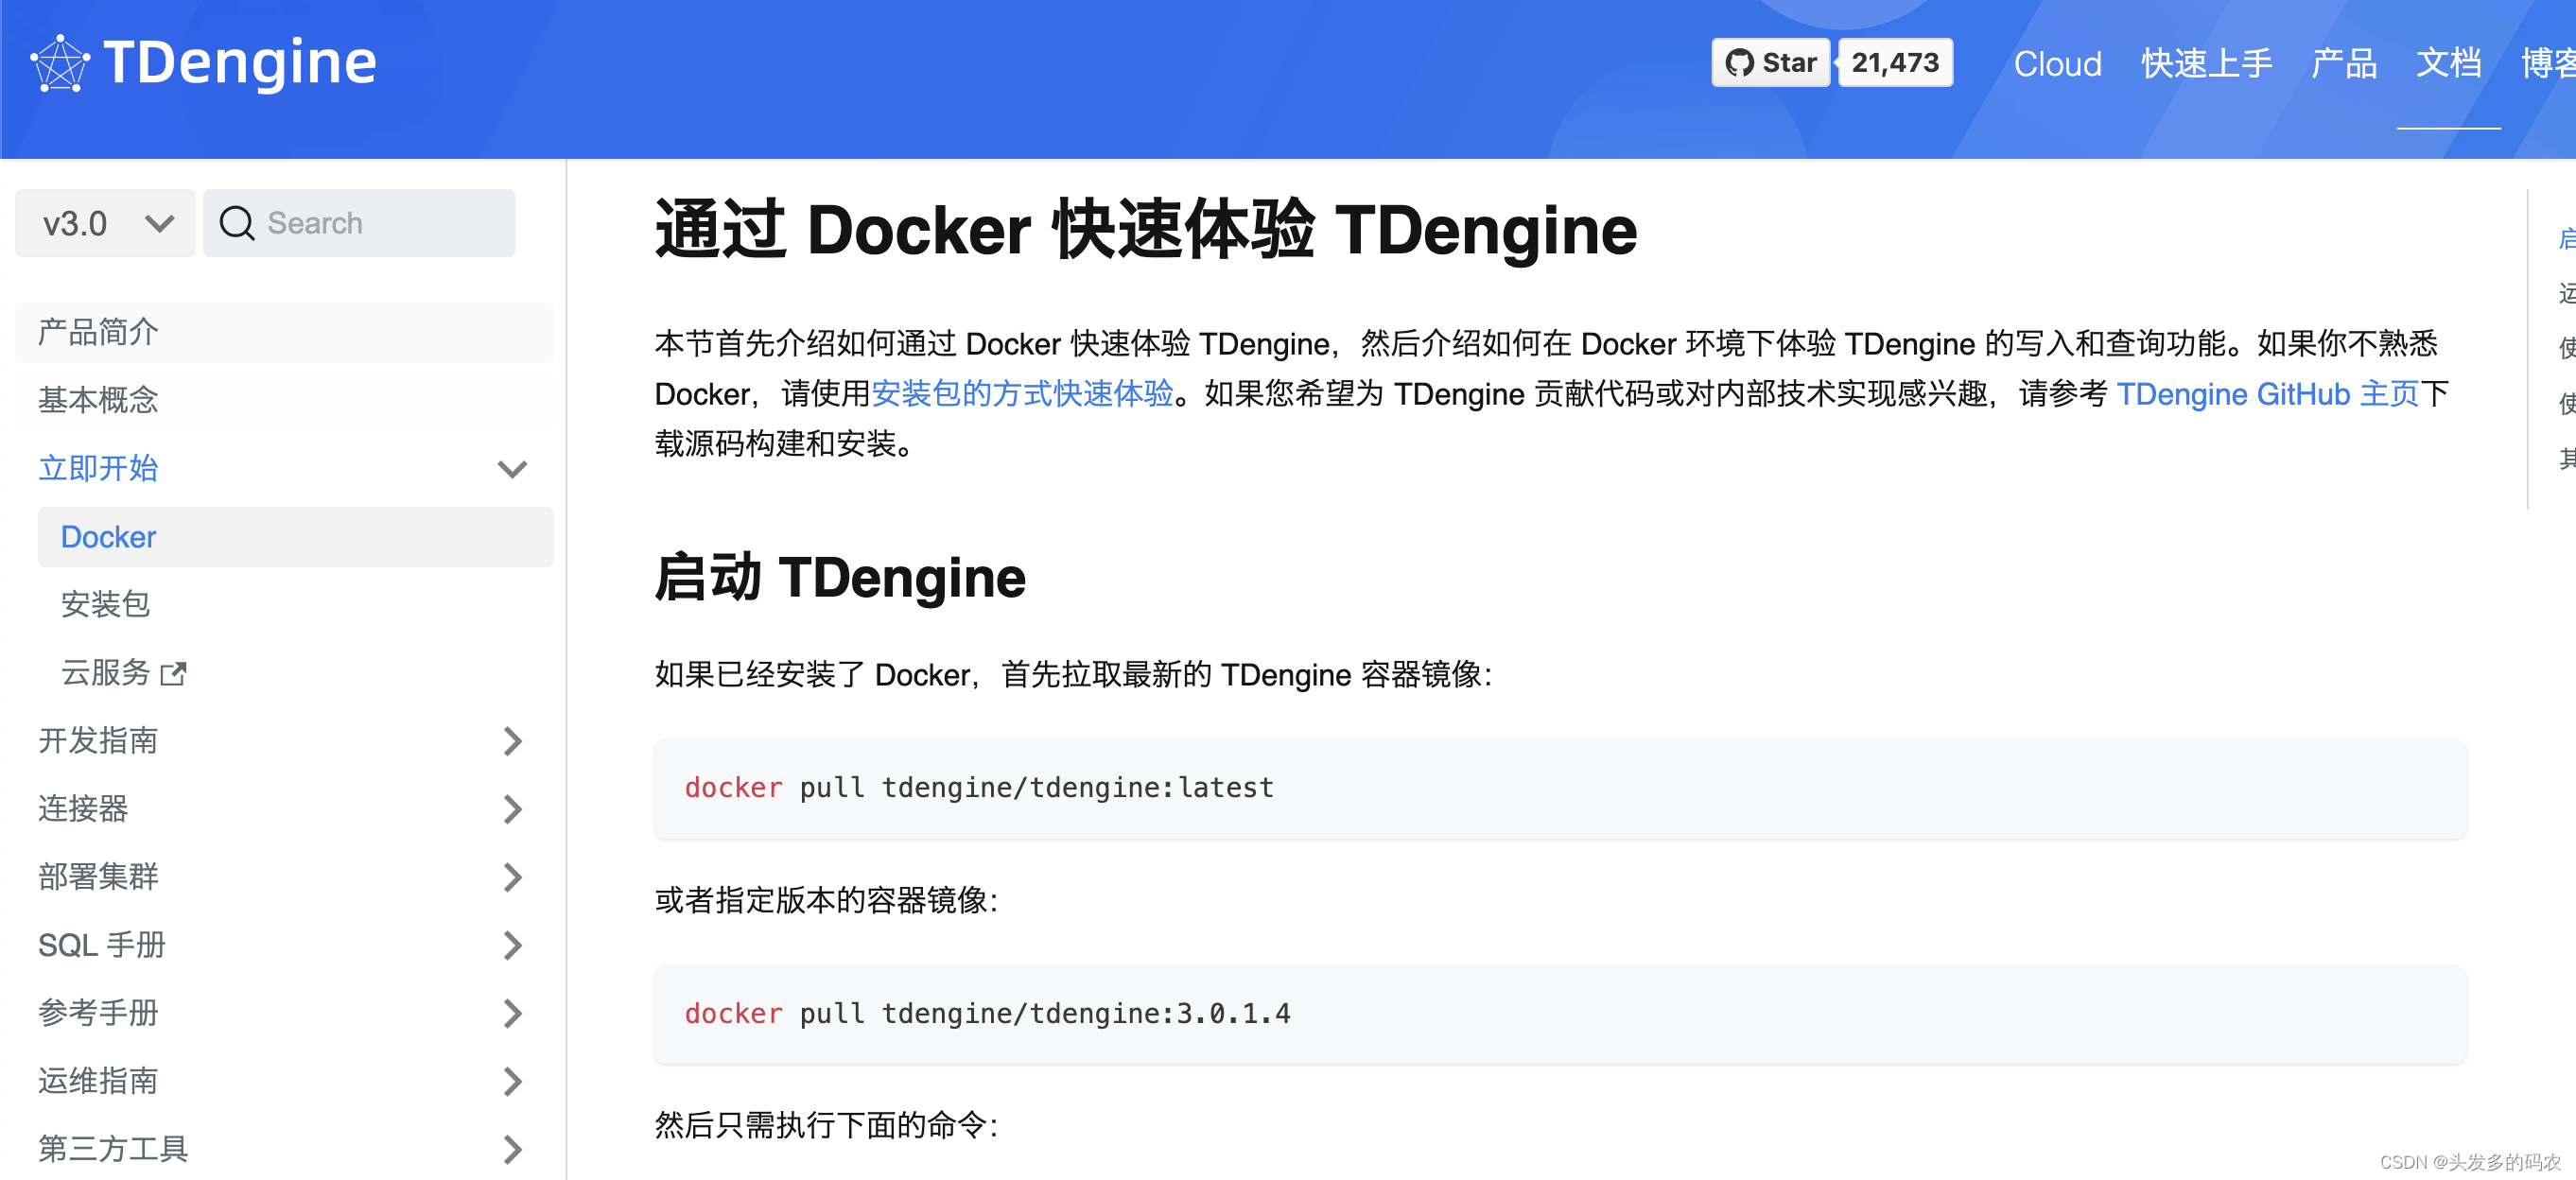Open 安装包 sidebar item
The height and width of the screenshot is (1180, 2576).
tap(105, 604)
